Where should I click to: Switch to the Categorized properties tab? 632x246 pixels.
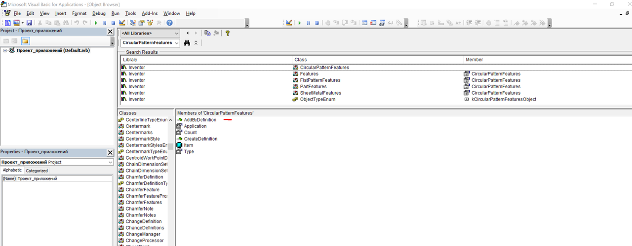[37, 171]
